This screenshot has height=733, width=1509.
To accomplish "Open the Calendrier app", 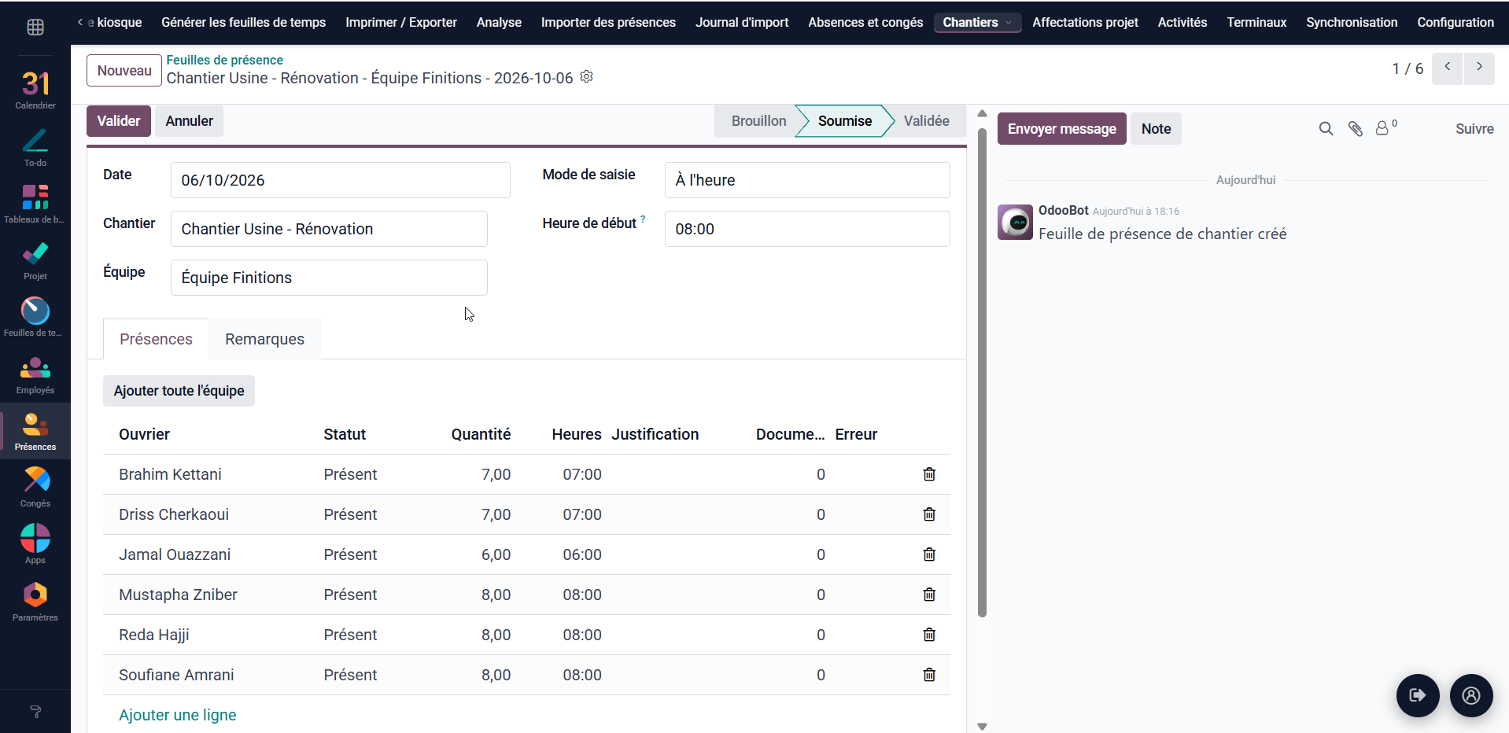I will [x=35, y=90].
